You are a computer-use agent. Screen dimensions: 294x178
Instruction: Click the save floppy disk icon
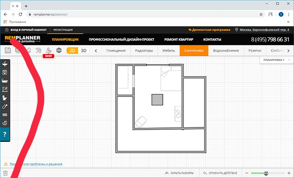pos(8,51)
